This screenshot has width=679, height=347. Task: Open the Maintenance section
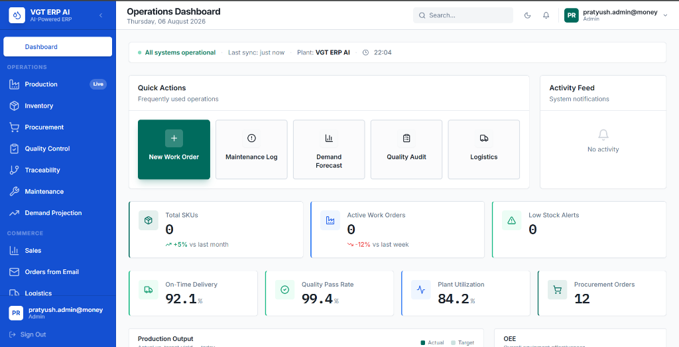[58, 192]
